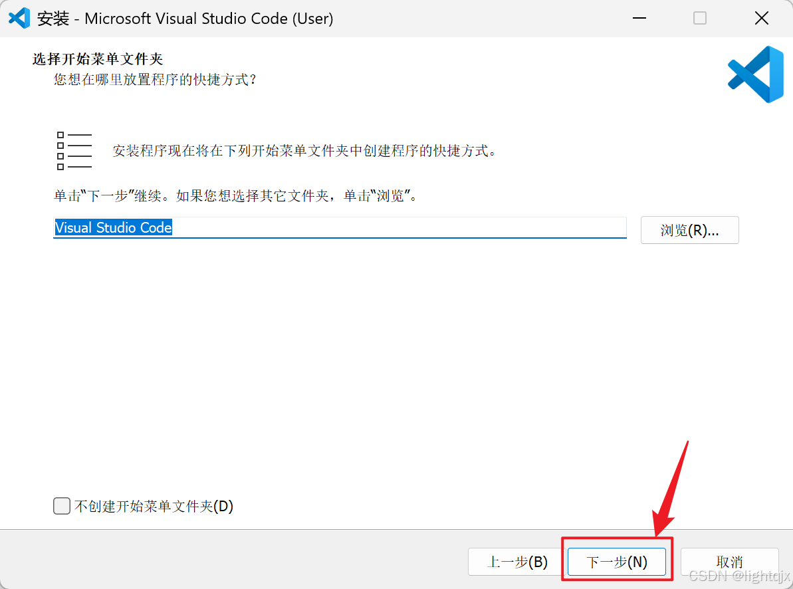Click the instruction text starting "单击“下一步”继续"
The height and width of the screenshot is (589, 793).
(236, 196)
